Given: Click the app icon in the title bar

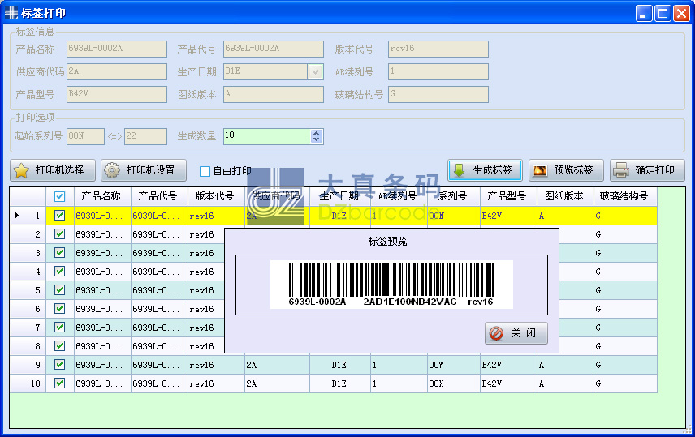Looking at the screenshot, I should 11,13.
